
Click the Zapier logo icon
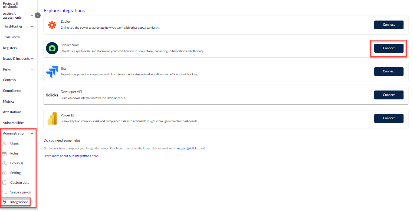coord(52,25)
